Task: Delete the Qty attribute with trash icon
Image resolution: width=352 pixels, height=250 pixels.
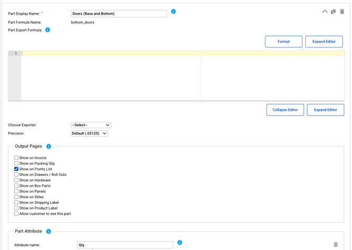Action: (x=336, y=245)
